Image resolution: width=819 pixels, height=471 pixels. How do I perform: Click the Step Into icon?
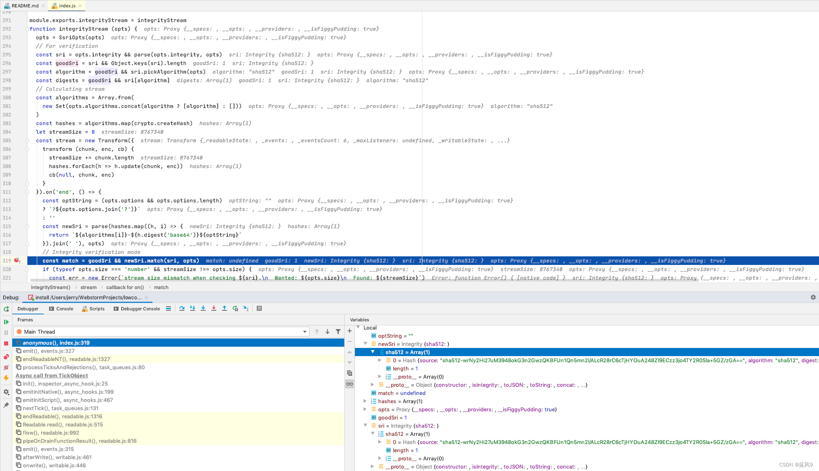click(x=203, y=309)
